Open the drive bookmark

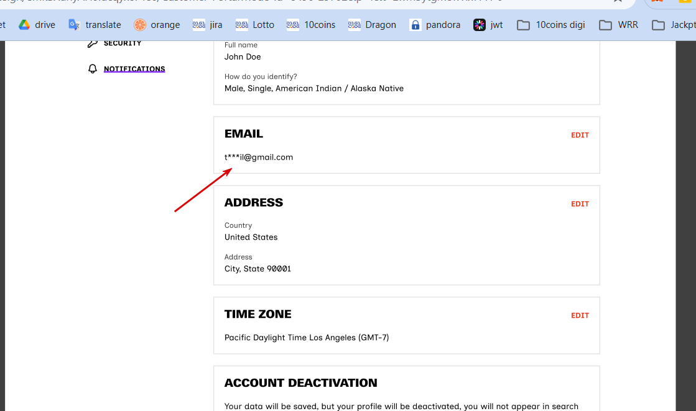pos(37,25)
